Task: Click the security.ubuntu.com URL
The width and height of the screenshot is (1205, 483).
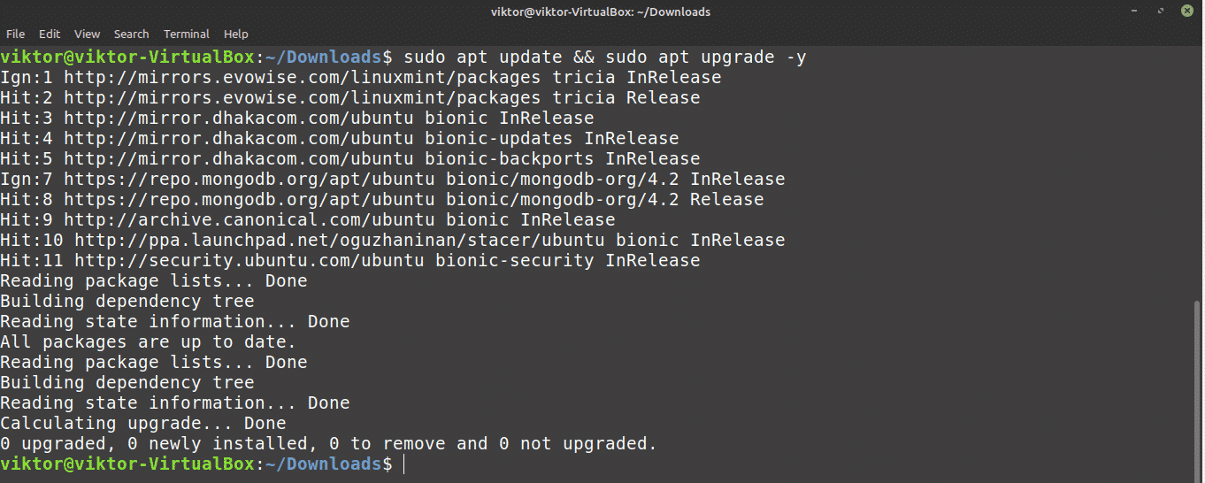Action: click(x=249, y=260)
